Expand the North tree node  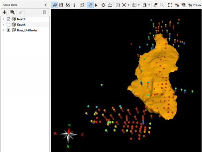click(4, 19)
